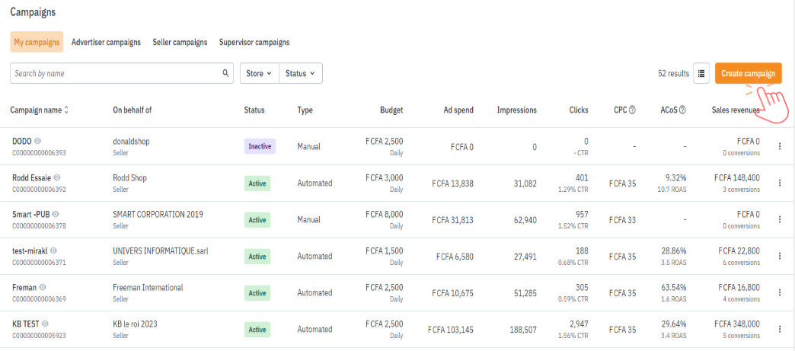The image size is (795, 351).
Task: Click the ACoS help question icon
Action: [682, 110]
